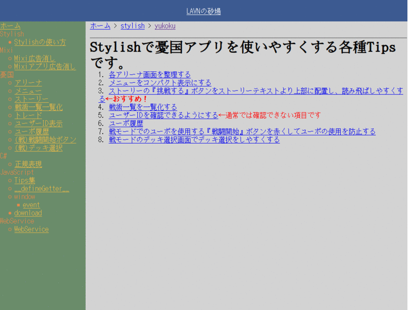The height and width of the screenshot is (310, 413).
Task: Open the LAVNの砂場 header link
Action: click(203, 11)
